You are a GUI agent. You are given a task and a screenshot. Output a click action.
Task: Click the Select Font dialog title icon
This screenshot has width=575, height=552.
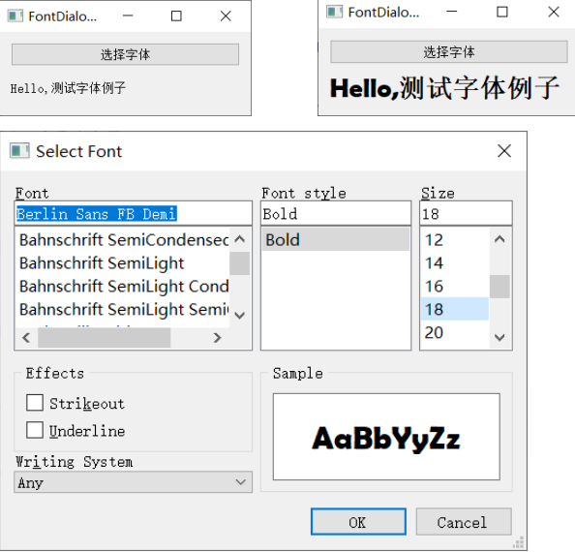(x=19, y=151)
